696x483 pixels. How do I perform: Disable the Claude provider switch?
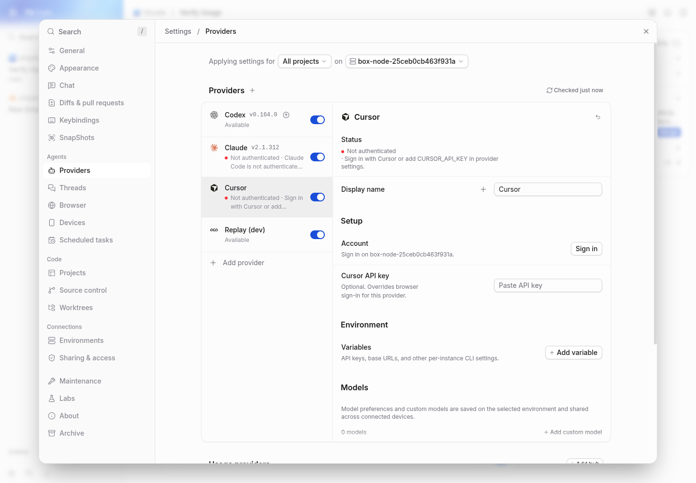(x=318, y=157)
